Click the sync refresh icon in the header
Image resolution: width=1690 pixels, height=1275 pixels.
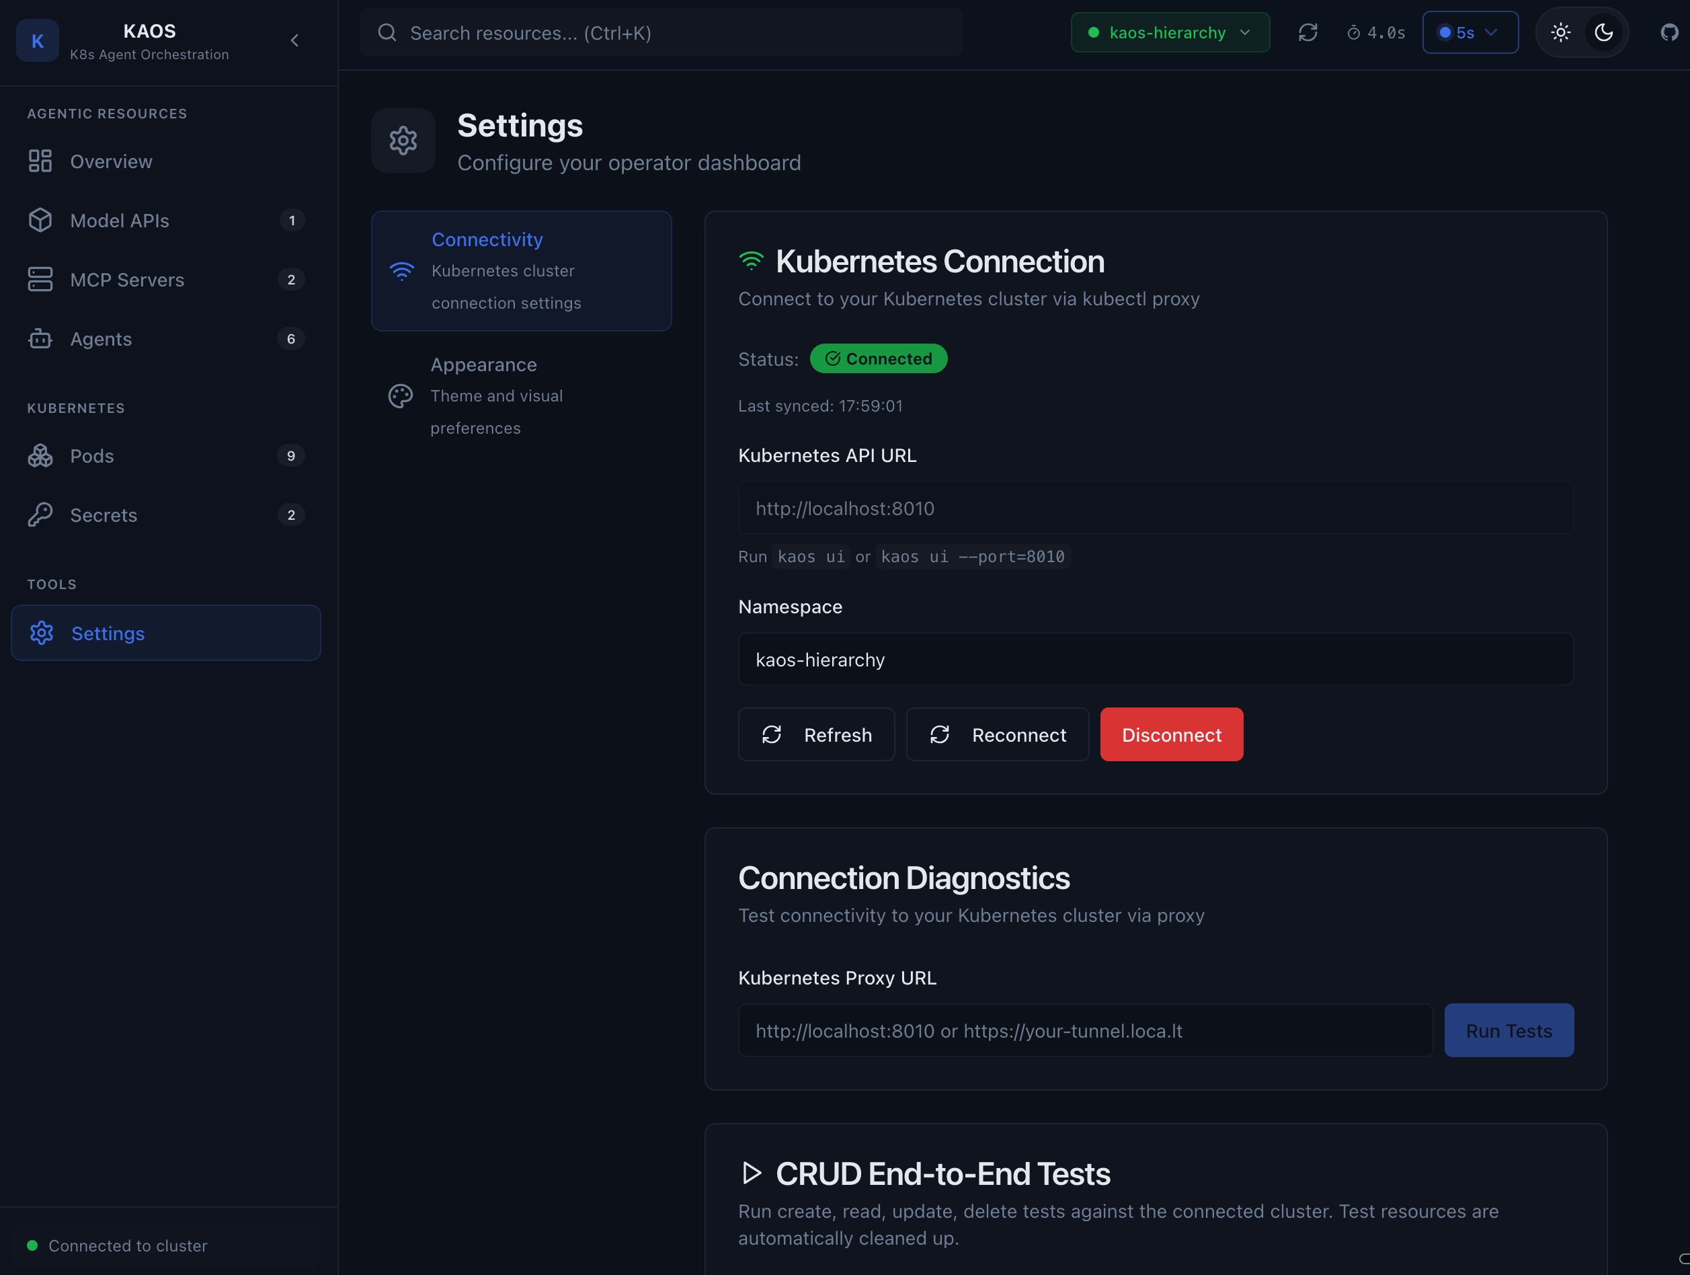point(1308,32)
